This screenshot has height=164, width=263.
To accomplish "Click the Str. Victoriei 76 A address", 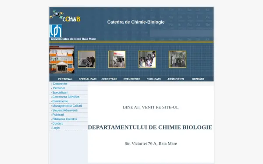I will coord(151,143).
